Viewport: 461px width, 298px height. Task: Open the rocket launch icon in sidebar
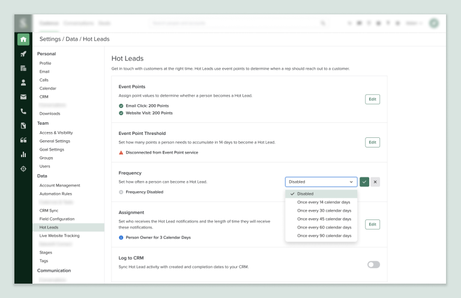click(23, 54)
